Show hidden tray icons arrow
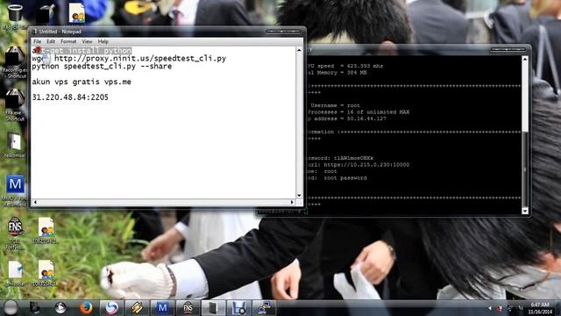Screen dimensions: 561x316 point(490,308)
